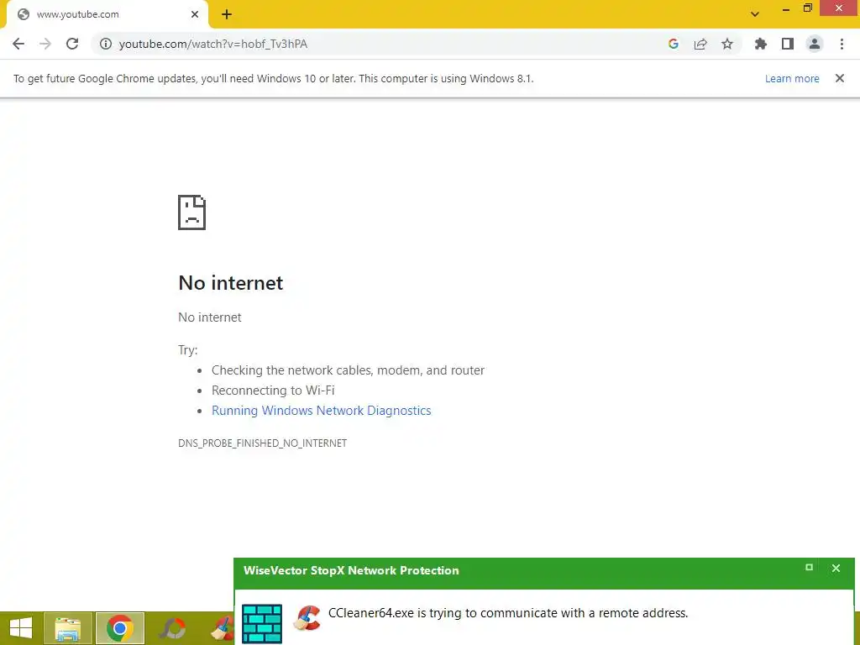Click the firewall brick icon in popup
This screenshot has width=860, height=645.
pos(262,624)
